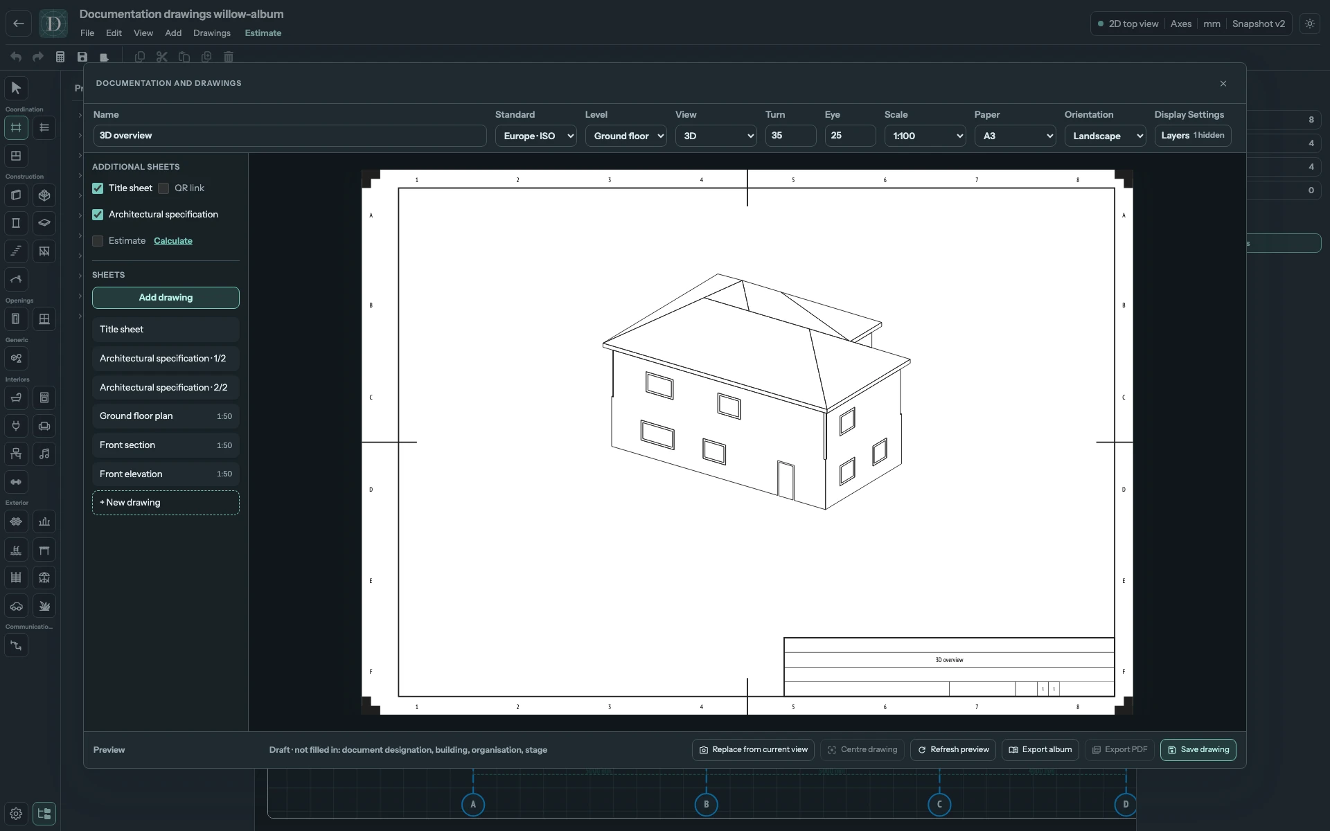Open the settings gear at the bottom left

point(16,814)
